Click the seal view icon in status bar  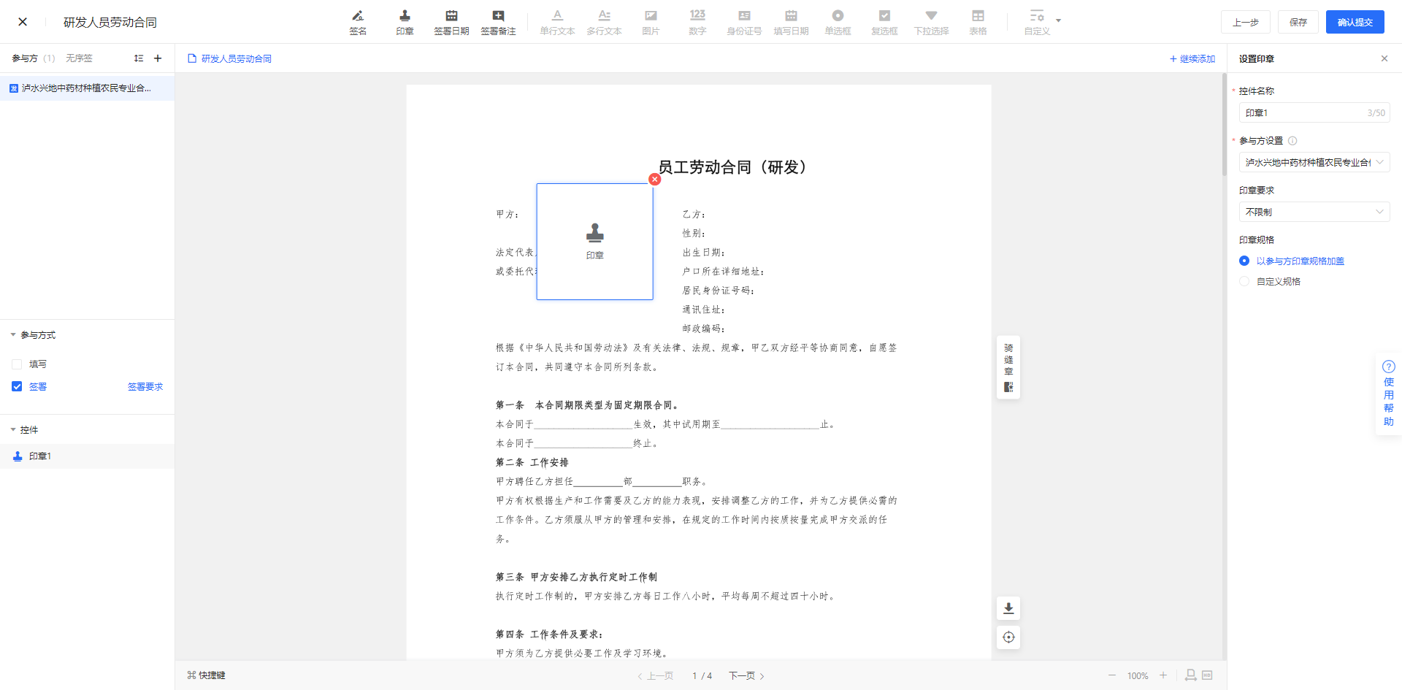(x=1191, y=675)
